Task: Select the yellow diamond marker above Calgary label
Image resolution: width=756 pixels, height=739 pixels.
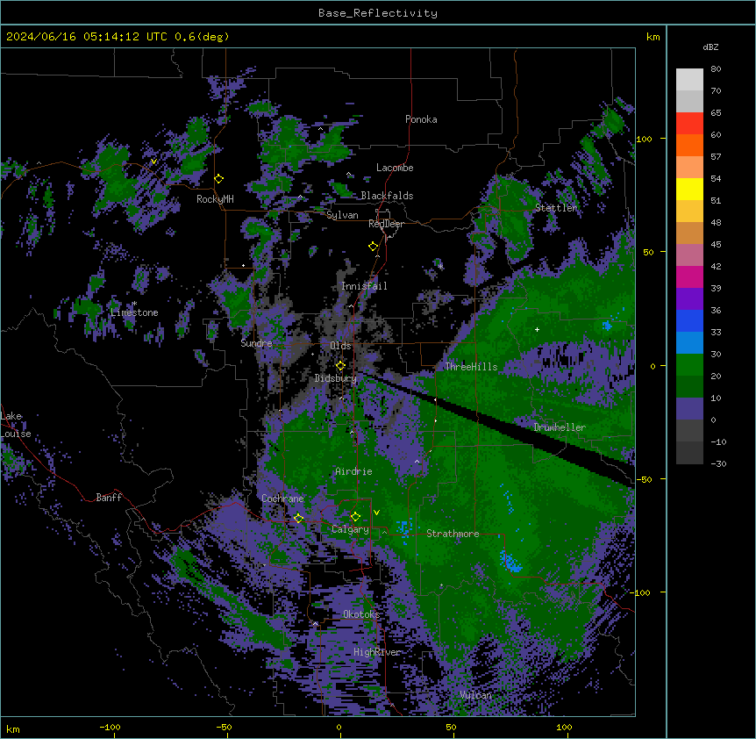Action: coord(355,517)
